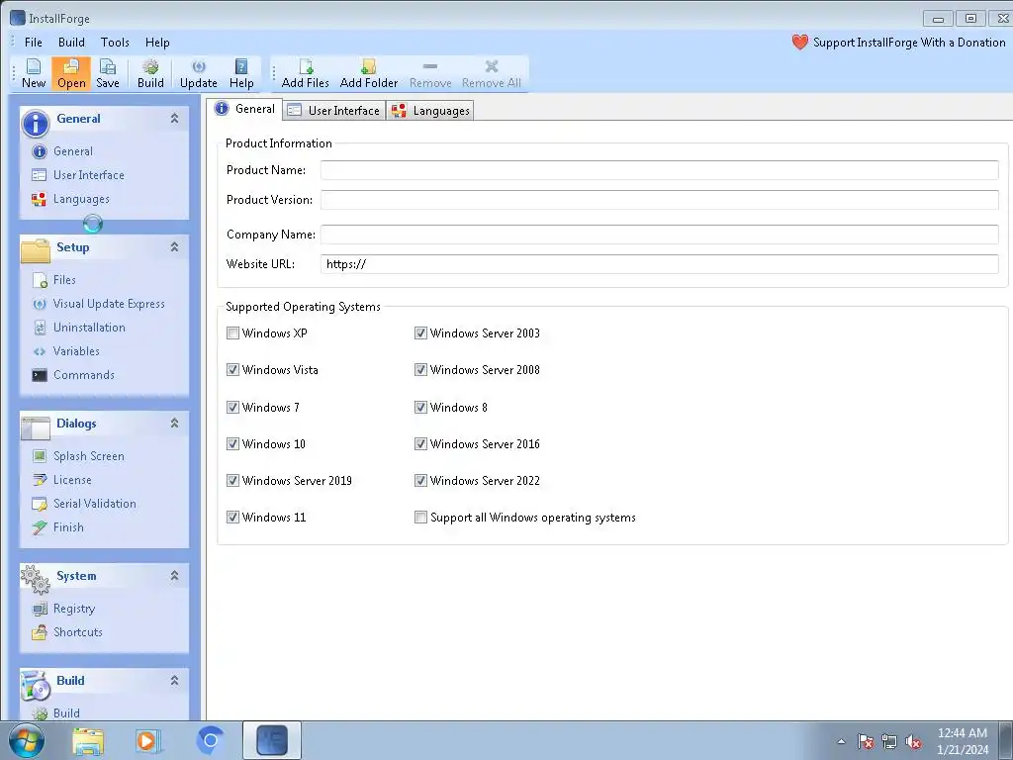This screenshot has height=760, width=1013.
Task: Open Uninstallation settings
Action: [79, 328]
